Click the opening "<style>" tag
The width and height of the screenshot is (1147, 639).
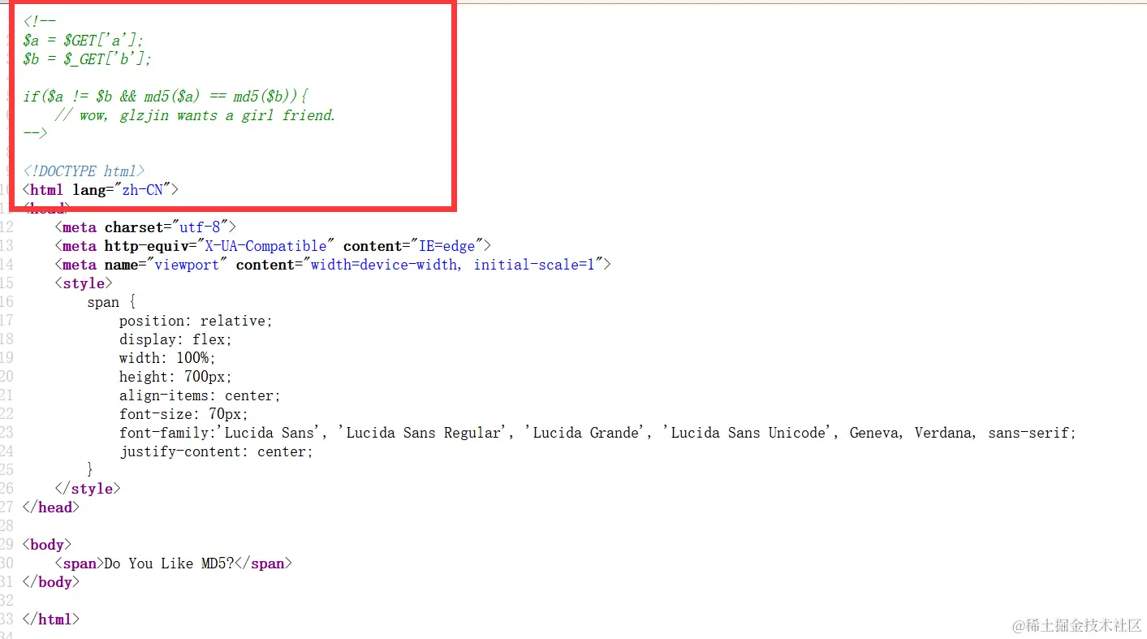tap(84, 283)
